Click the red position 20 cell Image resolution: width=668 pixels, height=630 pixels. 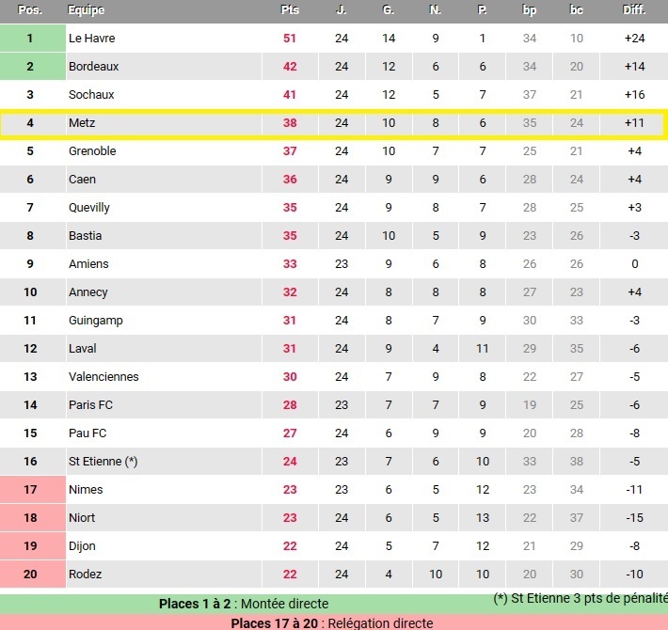coord(30,575)
